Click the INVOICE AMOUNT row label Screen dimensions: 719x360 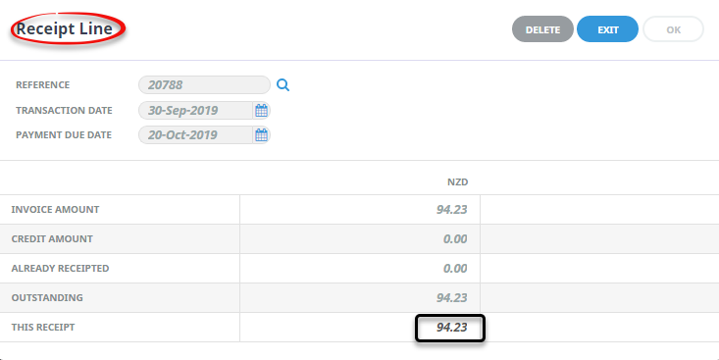(x=55, y=210)
